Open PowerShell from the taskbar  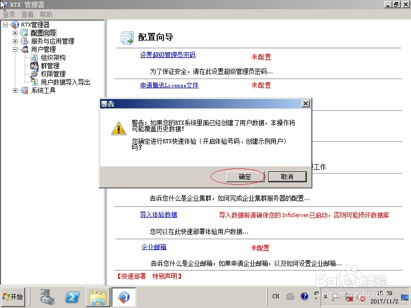click(x=72, y=297)
